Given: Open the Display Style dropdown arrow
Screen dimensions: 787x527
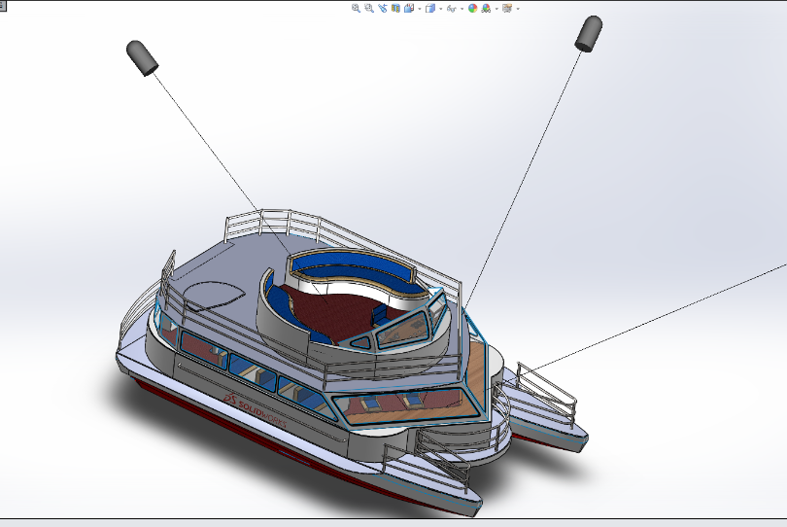Looking at the screenshot, I should [441, 9].
